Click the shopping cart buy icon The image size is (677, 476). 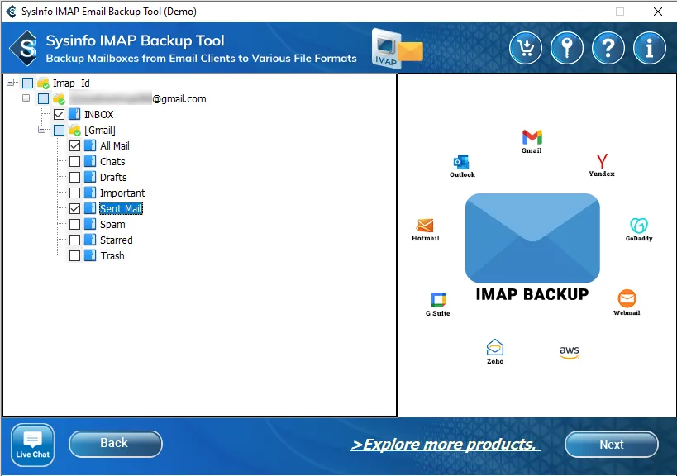[526, 48]
